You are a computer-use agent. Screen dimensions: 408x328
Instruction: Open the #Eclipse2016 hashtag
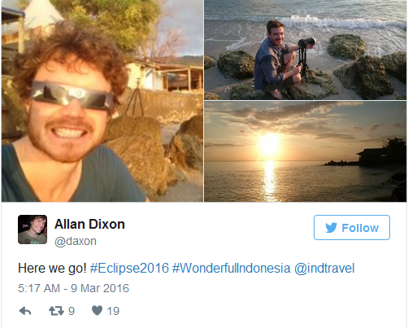coord(129,269)
